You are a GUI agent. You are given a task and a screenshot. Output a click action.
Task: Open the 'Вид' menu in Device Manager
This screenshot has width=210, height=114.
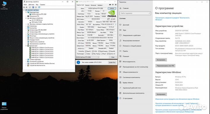[x=37, y=5]
